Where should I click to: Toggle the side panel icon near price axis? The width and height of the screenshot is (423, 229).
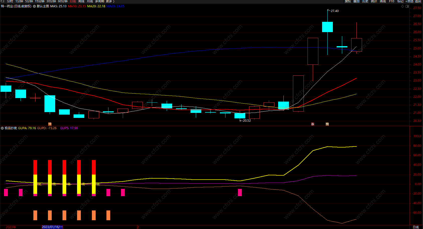click(x=407, y=7)
